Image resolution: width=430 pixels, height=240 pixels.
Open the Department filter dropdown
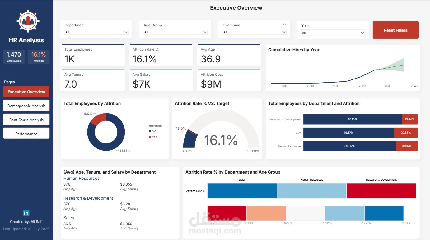(x=96, y=32)
